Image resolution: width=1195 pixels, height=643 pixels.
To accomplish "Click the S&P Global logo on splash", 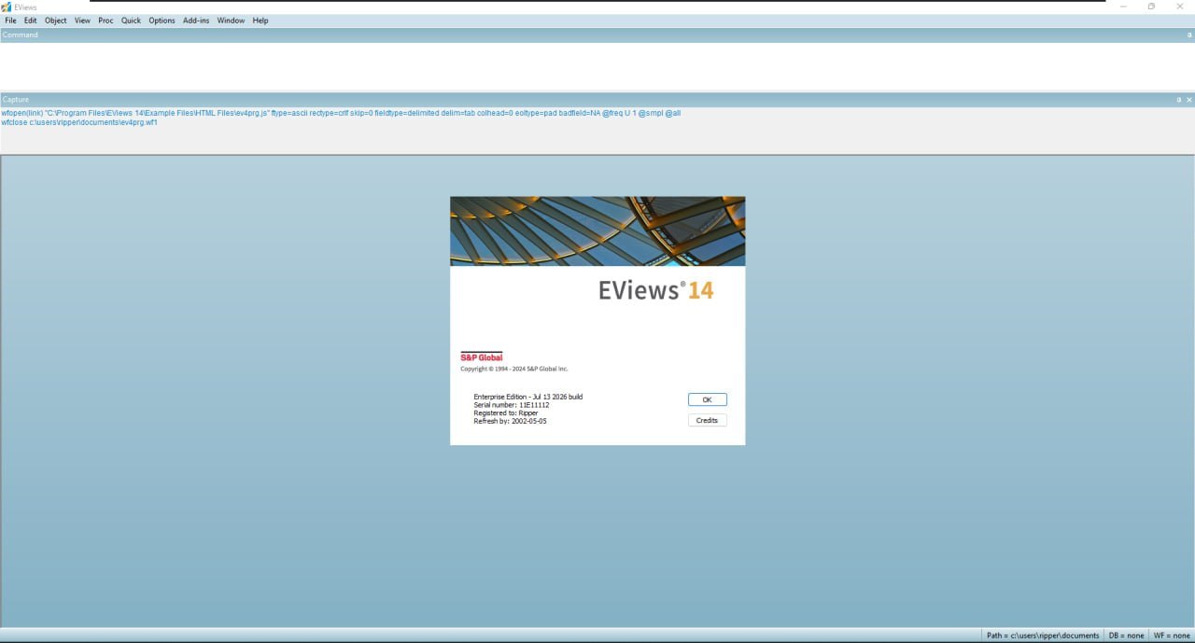I will (x=482, y=356).
